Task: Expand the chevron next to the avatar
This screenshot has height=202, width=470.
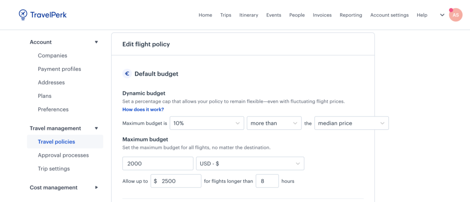Action: click(x=442, y=15)
